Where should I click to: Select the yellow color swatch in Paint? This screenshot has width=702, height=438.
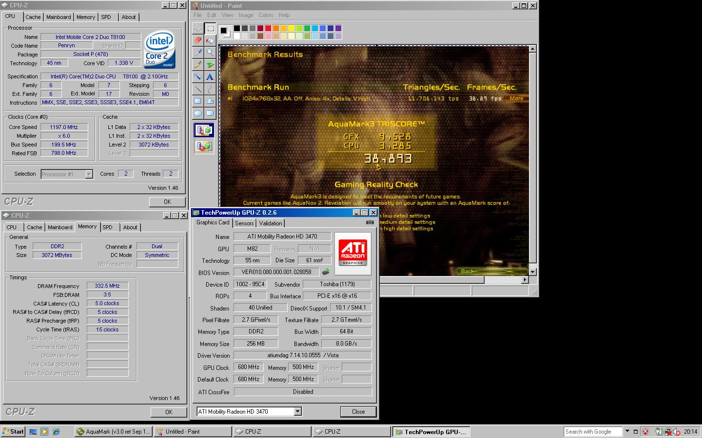[292, 28]
